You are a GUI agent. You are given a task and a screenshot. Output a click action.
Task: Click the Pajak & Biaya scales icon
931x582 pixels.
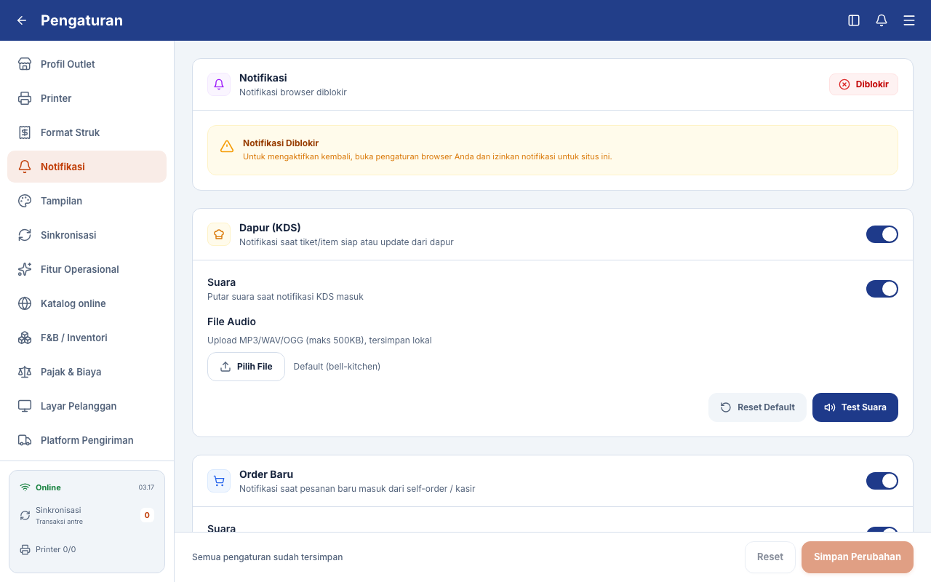[25, 372]
